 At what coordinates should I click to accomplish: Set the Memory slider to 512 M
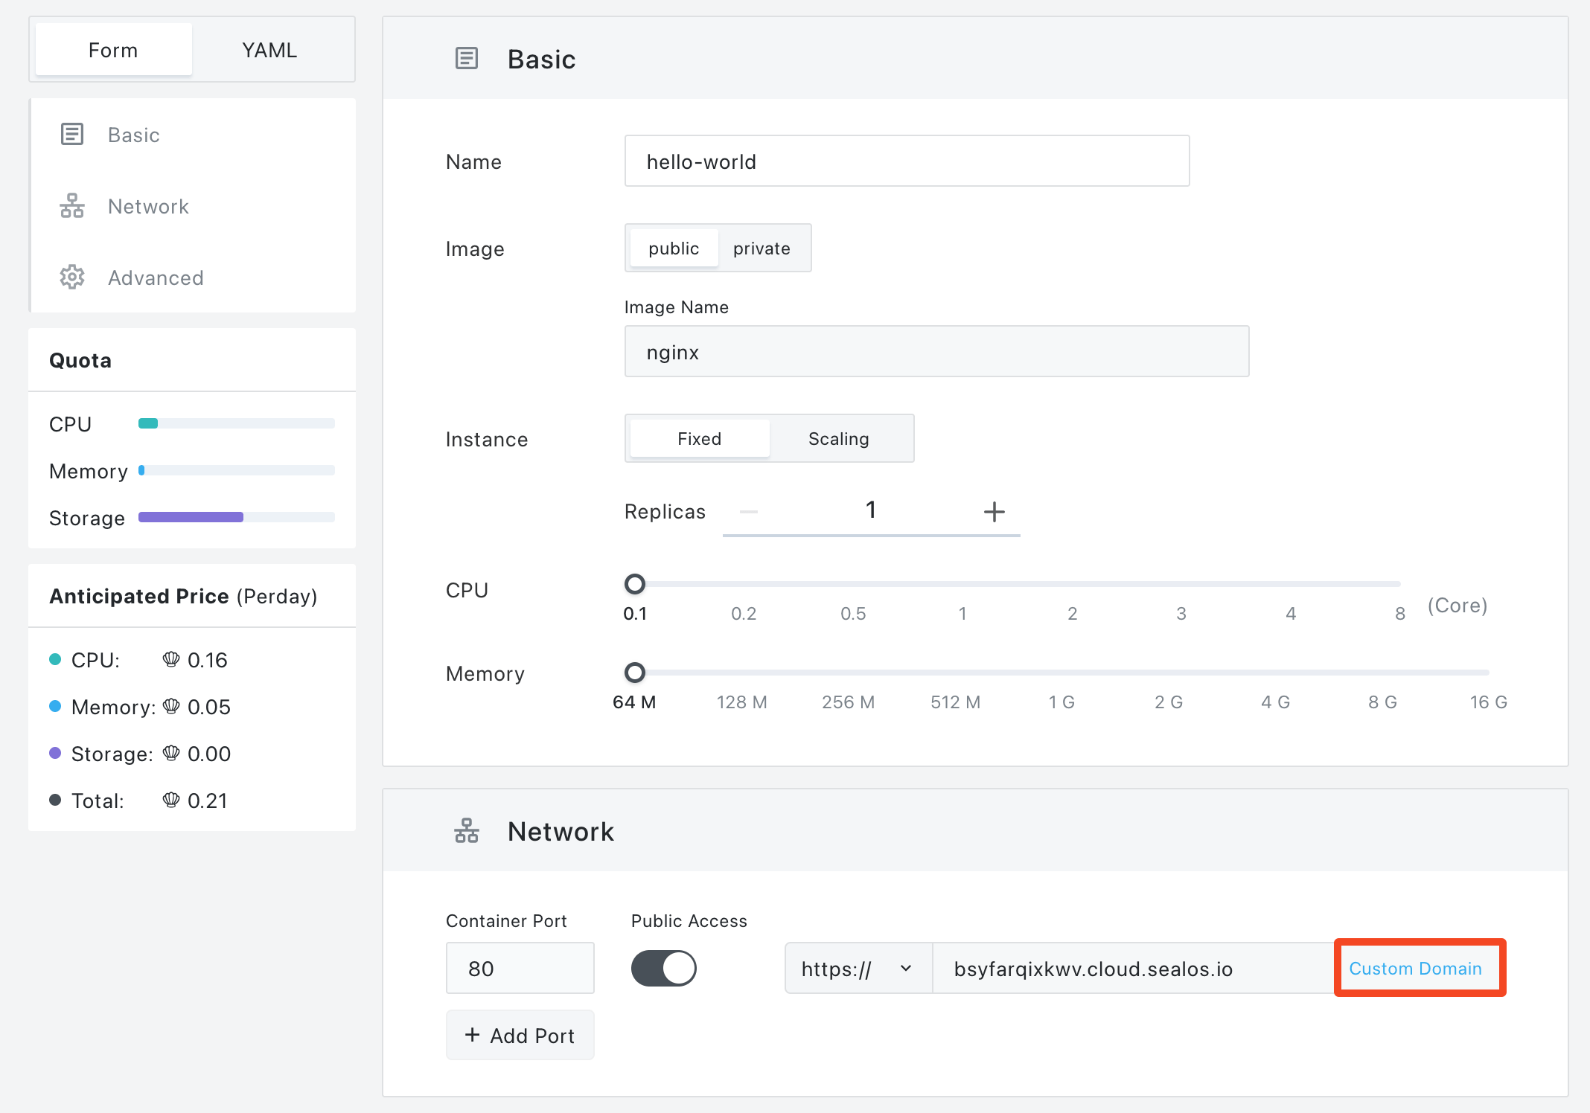[956, 673]
